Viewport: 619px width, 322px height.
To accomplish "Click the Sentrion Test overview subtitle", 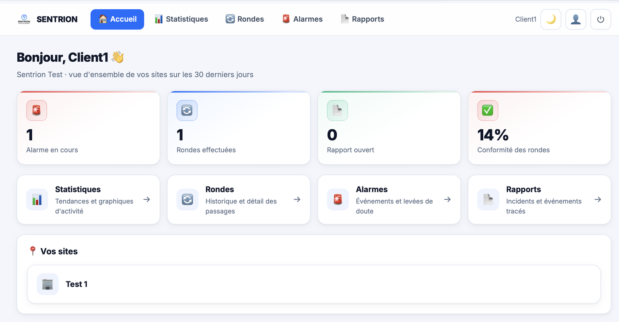I will click(x=135, y=75).
